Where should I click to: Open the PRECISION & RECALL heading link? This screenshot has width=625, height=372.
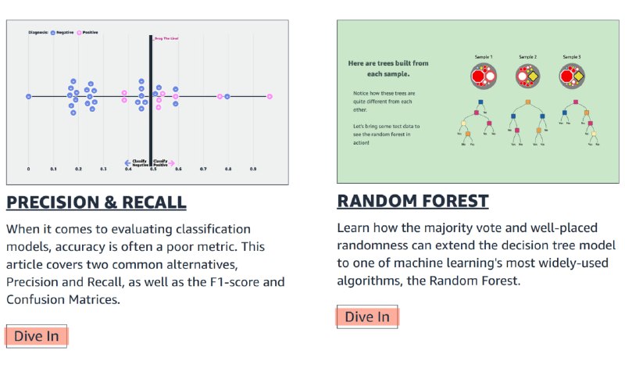pyautogui.click(x=96, y=202)
